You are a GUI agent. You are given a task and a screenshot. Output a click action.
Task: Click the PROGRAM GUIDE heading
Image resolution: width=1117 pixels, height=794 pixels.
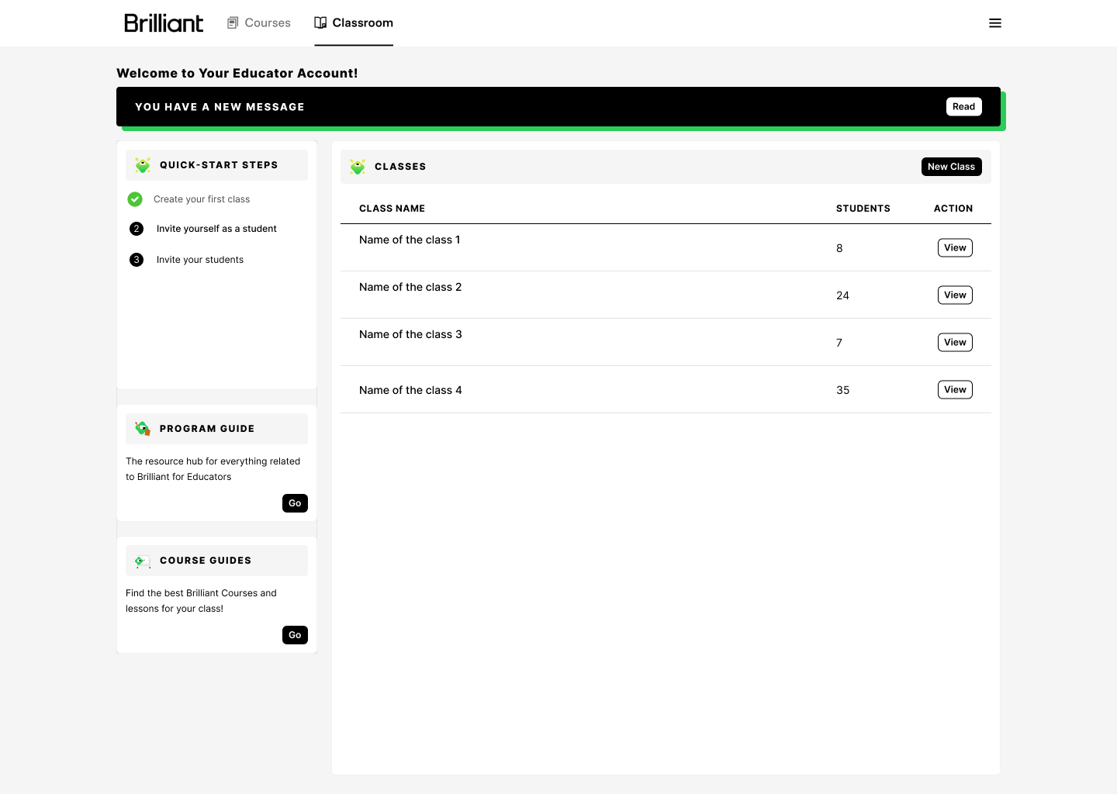pos(207,429)
